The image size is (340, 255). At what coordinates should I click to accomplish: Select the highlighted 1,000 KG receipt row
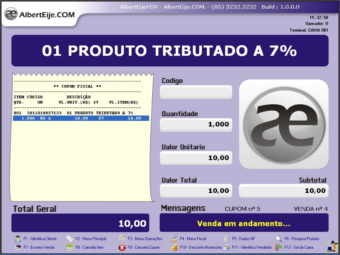point(81,118)
